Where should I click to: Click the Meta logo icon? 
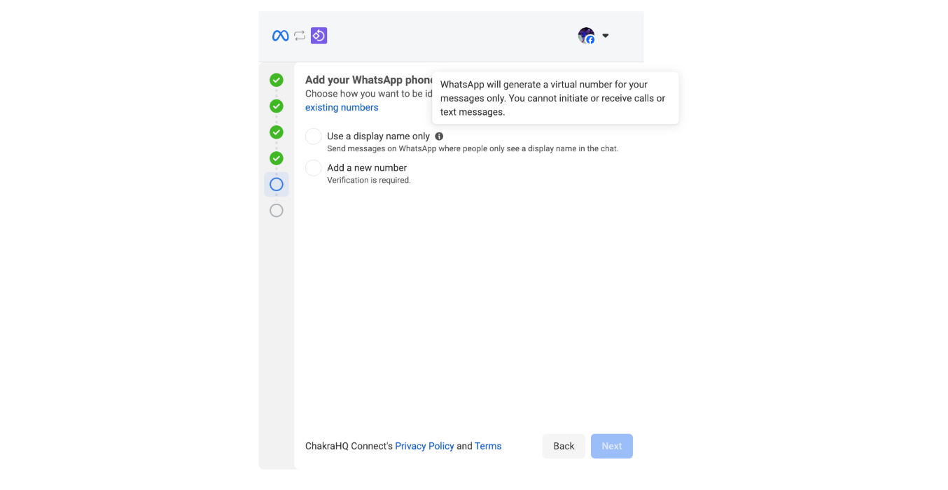tap(280, 36)
